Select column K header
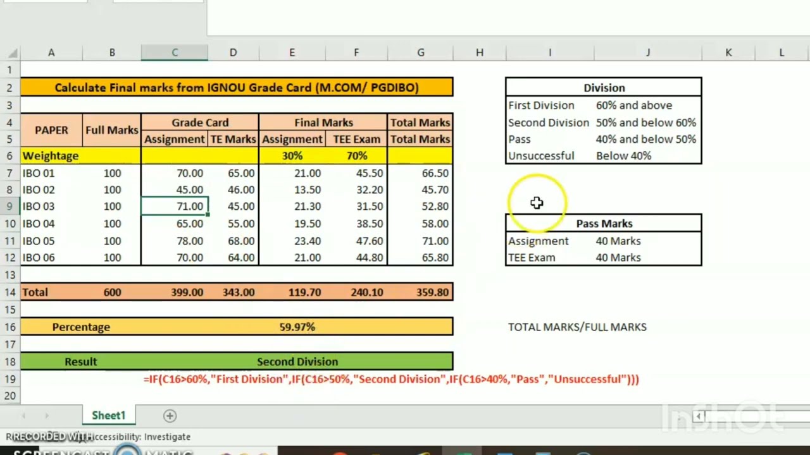The height and width of the screenshot is (455, 810). tap(728, 53)
